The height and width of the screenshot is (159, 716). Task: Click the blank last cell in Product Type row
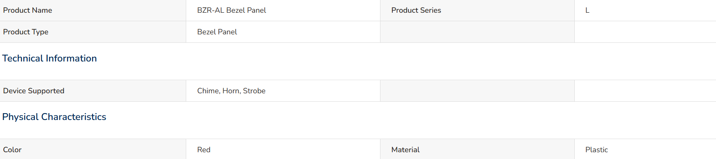pos(645,32)
